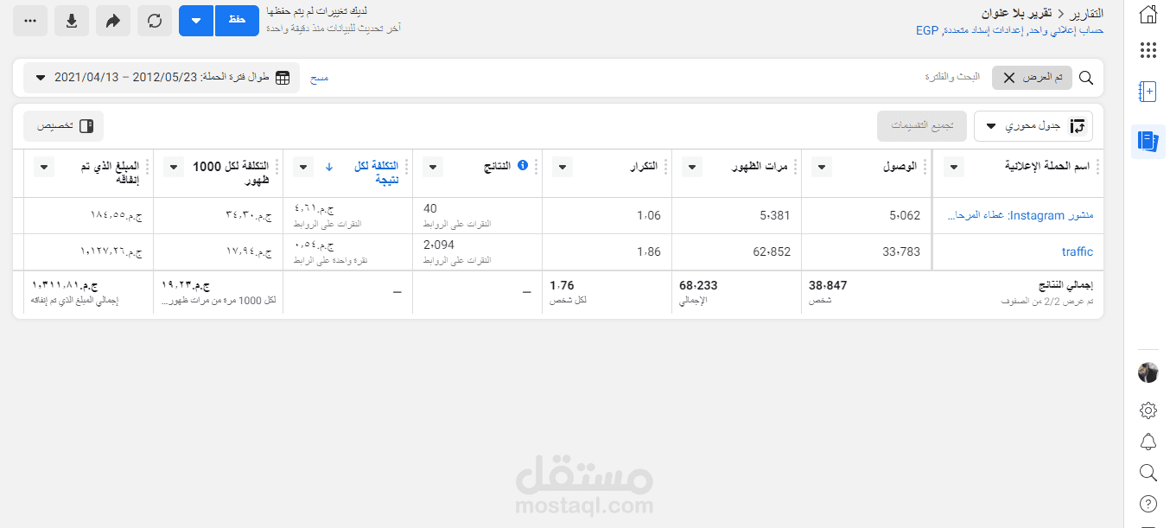This screenshot has width=1170, height=528.
Task: Open notifications bell icon in sidebar
Action: click(1148, 442)
